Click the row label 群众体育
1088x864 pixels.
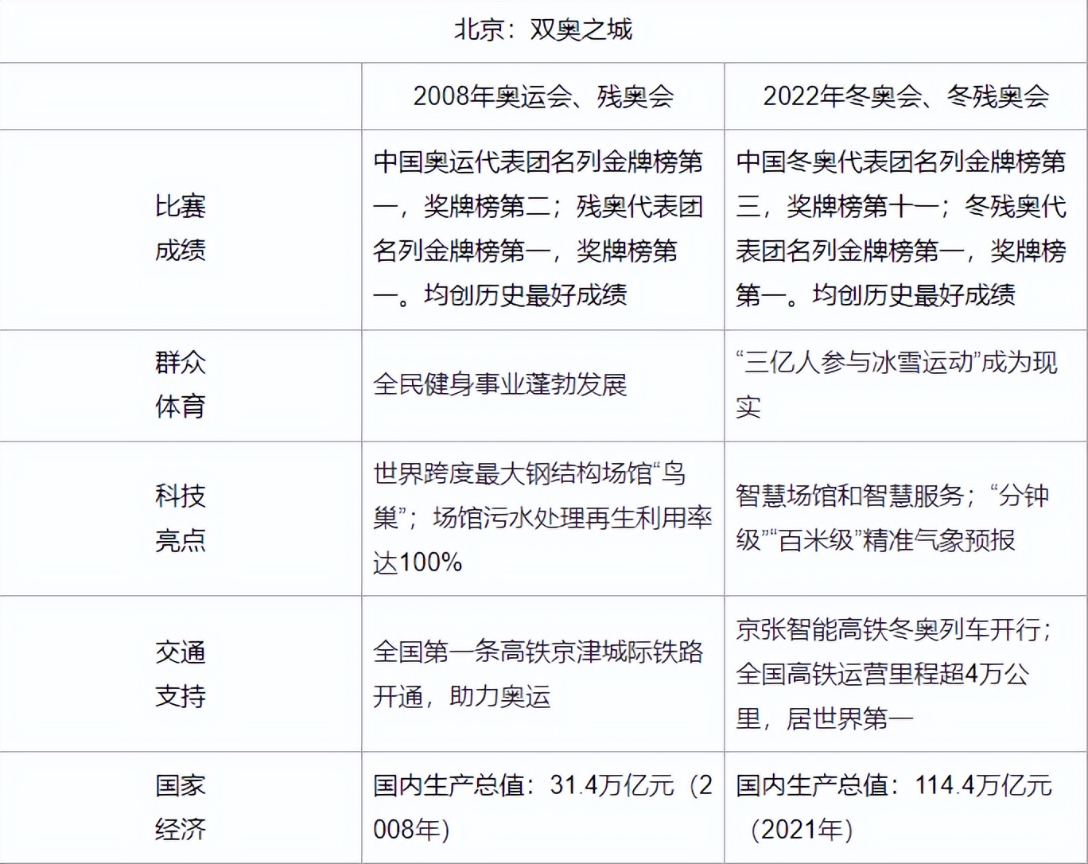pos(181,384)
